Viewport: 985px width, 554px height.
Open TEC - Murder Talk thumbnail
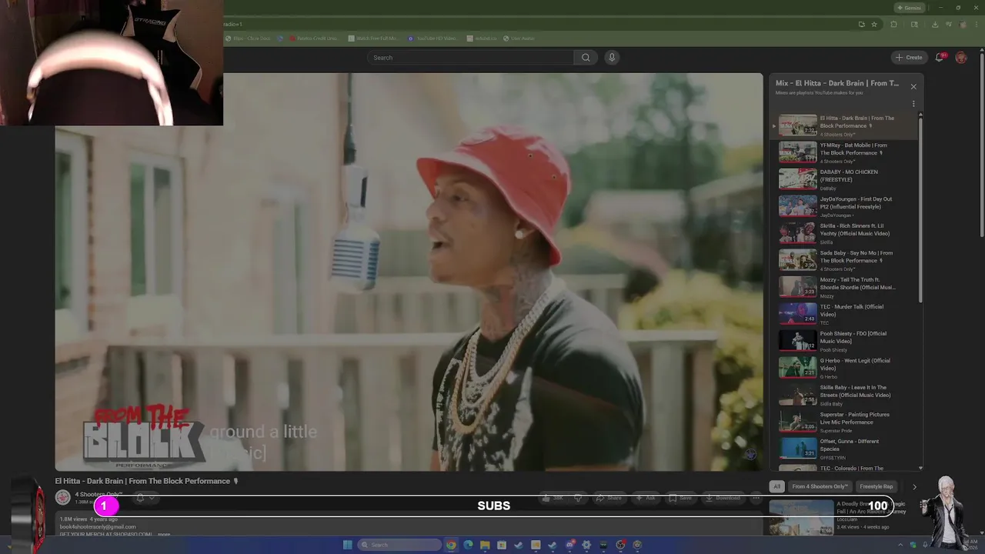pos(798,313)
